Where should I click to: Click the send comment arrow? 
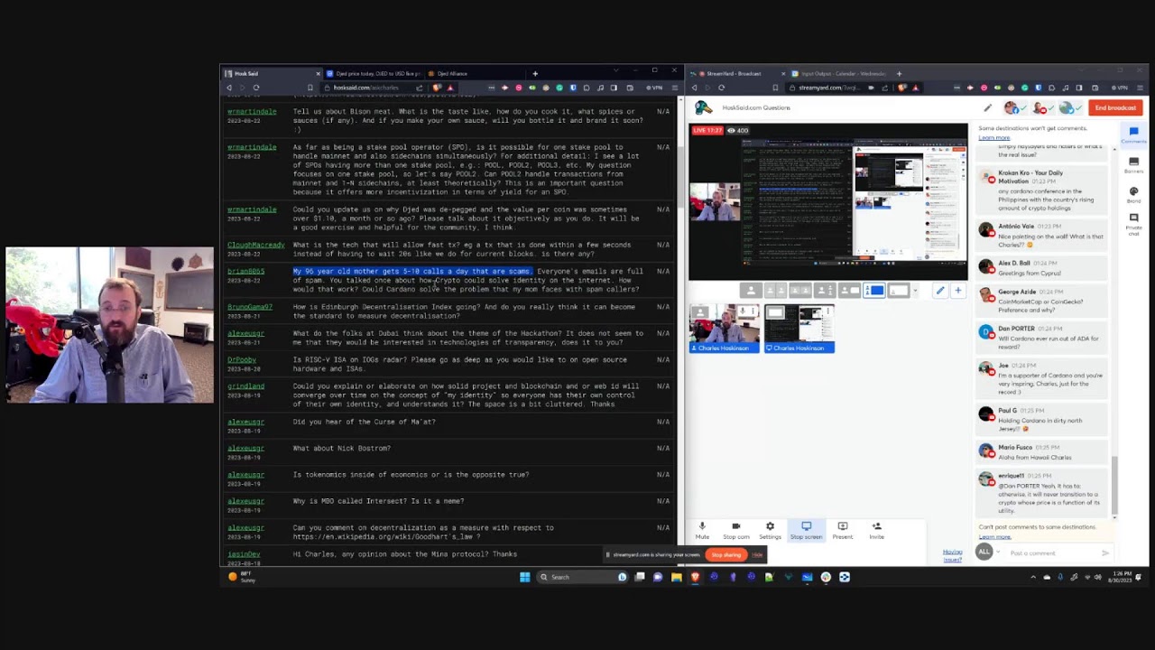1105,553
